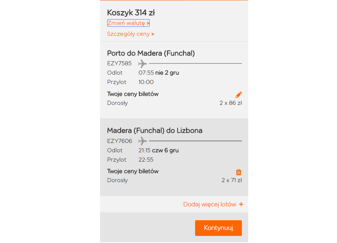Screen dimensions: 337x243
Task: Expand Szczegóły ceny price details
Action: click(130, 34)
